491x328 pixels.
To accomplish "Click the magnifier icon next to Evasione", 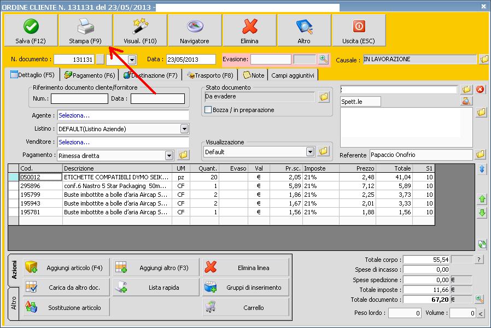I will [323, 59].
